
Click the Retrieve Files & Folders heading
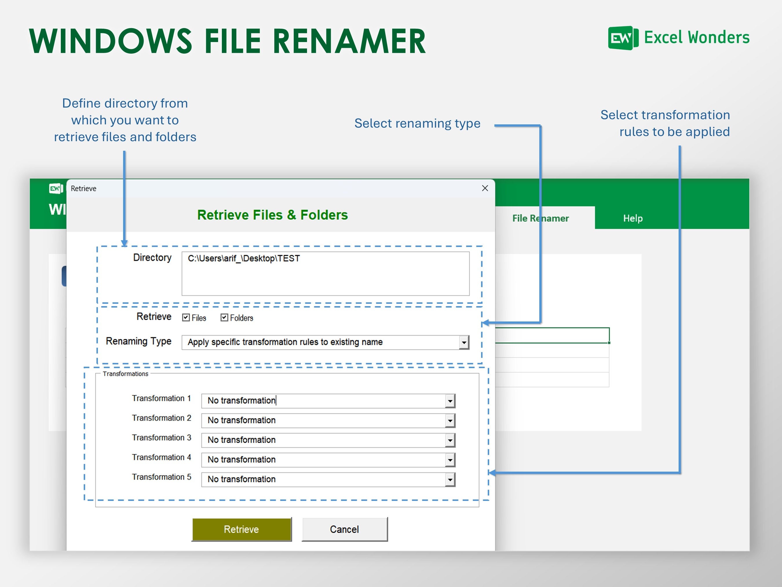click(273, 215)
